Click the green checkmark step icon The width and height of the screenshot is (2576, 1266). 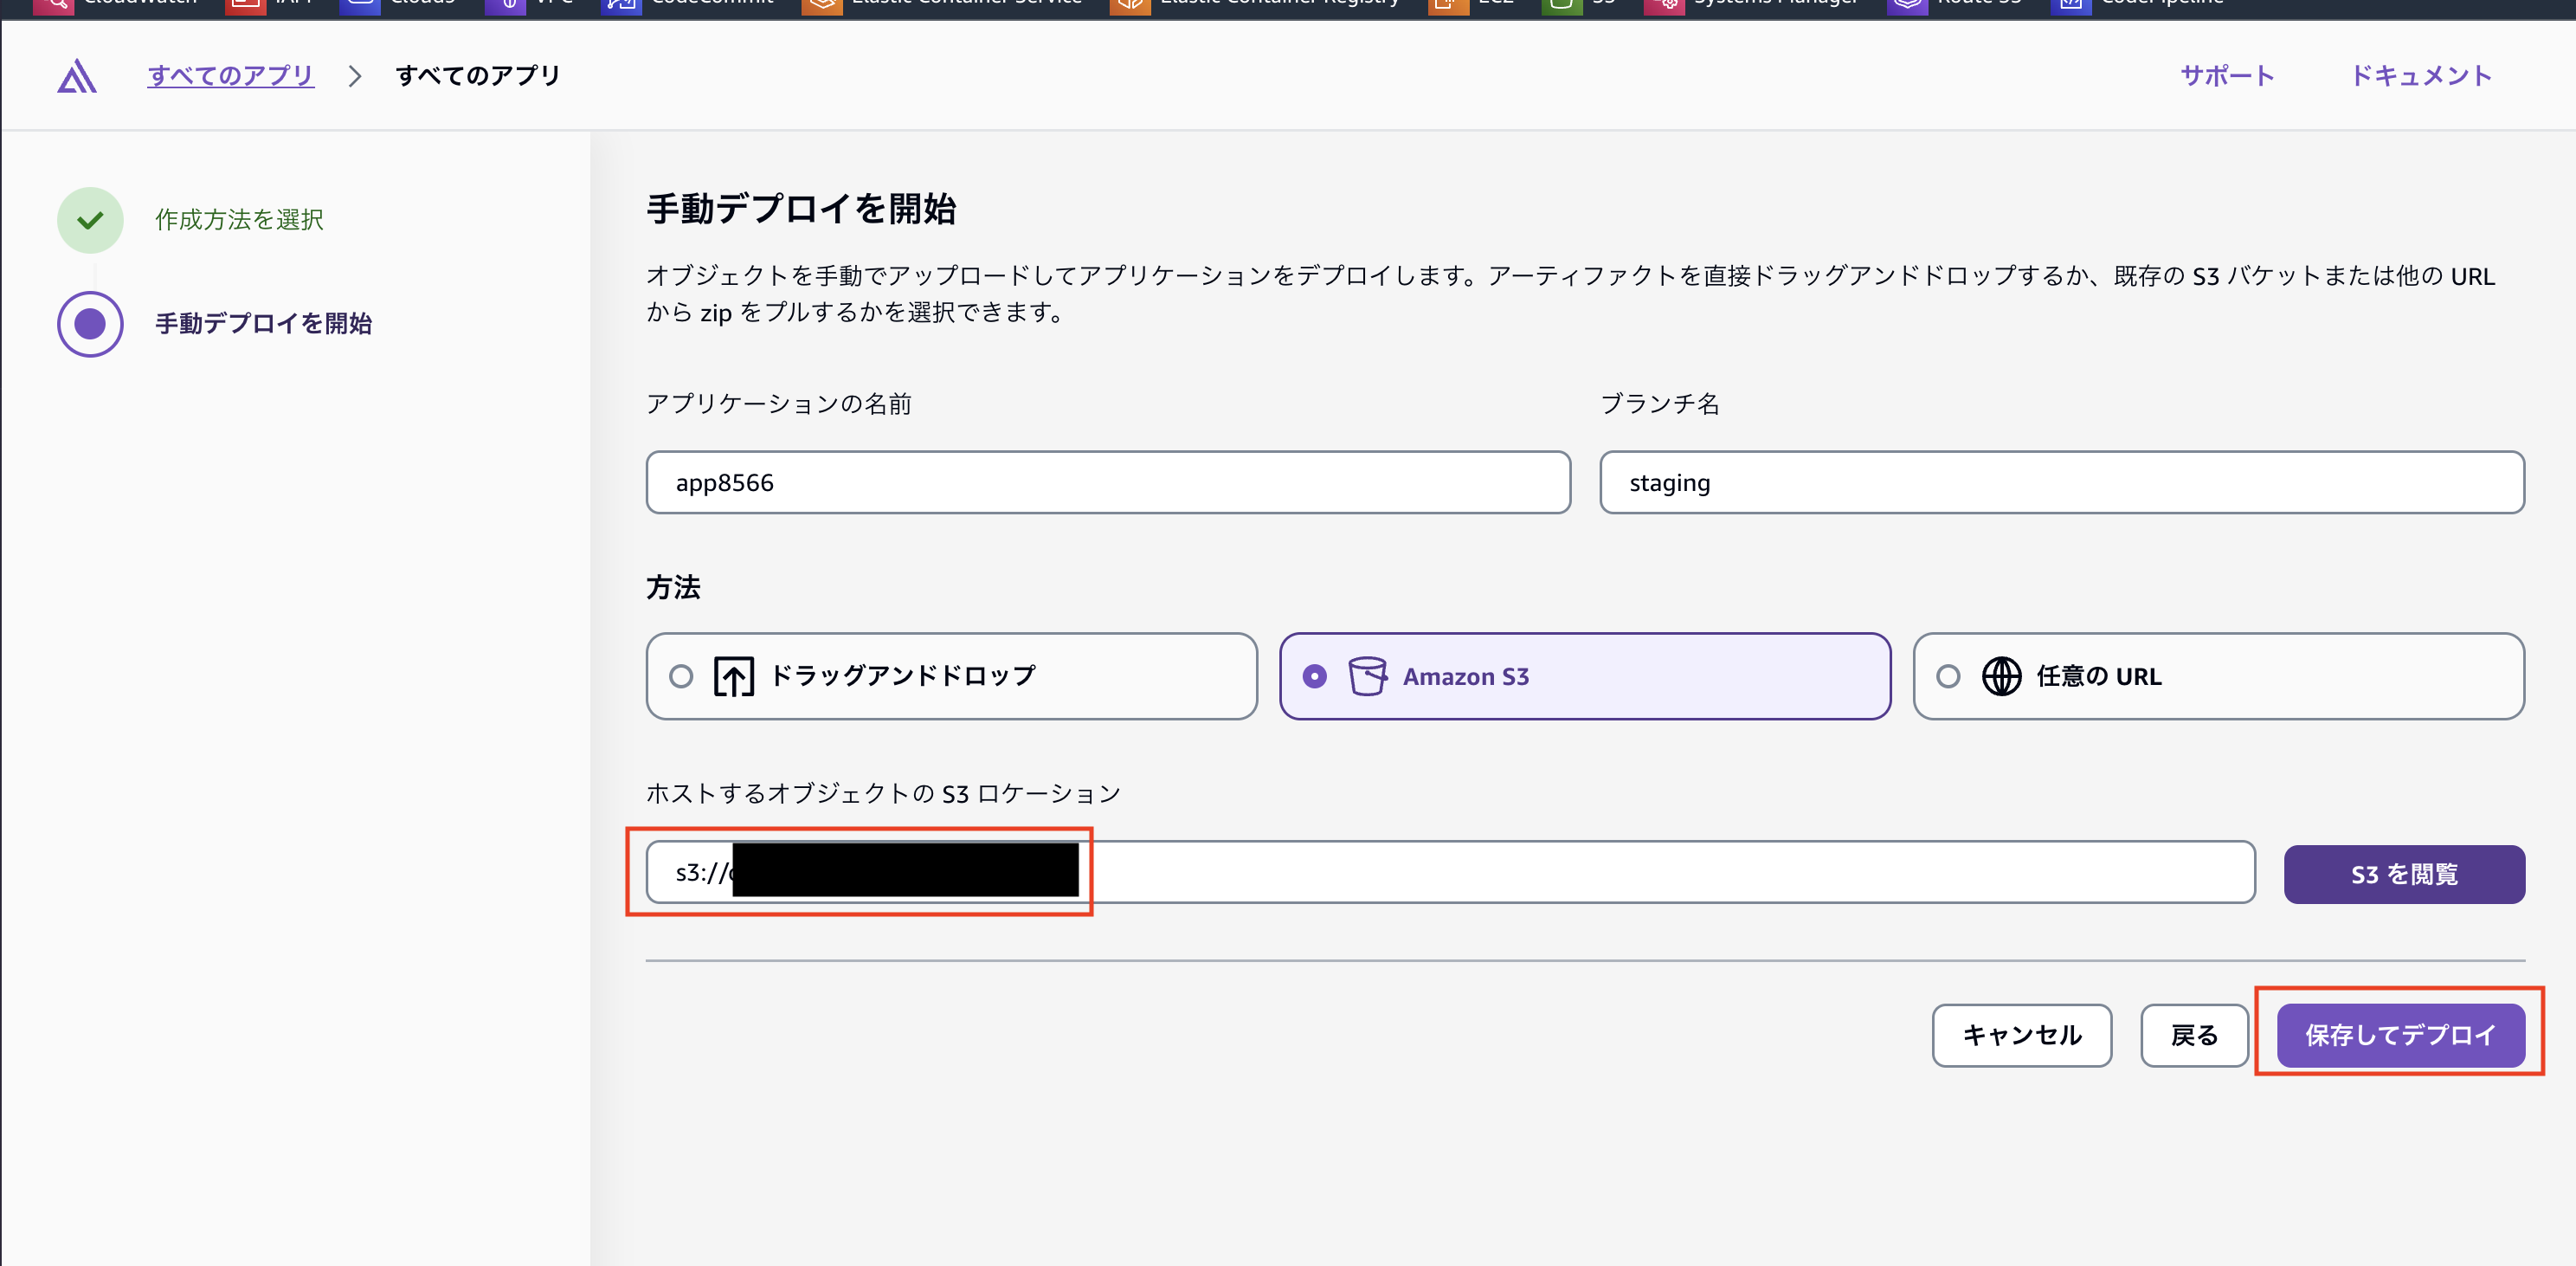(90, 220)
